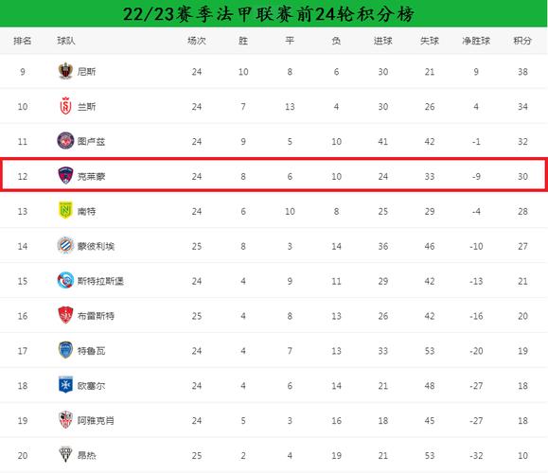Click the 阿雅克肖 team name
The height and width of the screenshot is (473, 548).
(96, 421)
